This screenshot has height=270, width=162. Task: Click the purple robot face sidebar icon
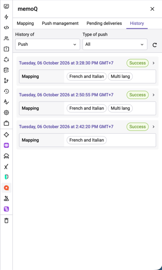point(6,145)
